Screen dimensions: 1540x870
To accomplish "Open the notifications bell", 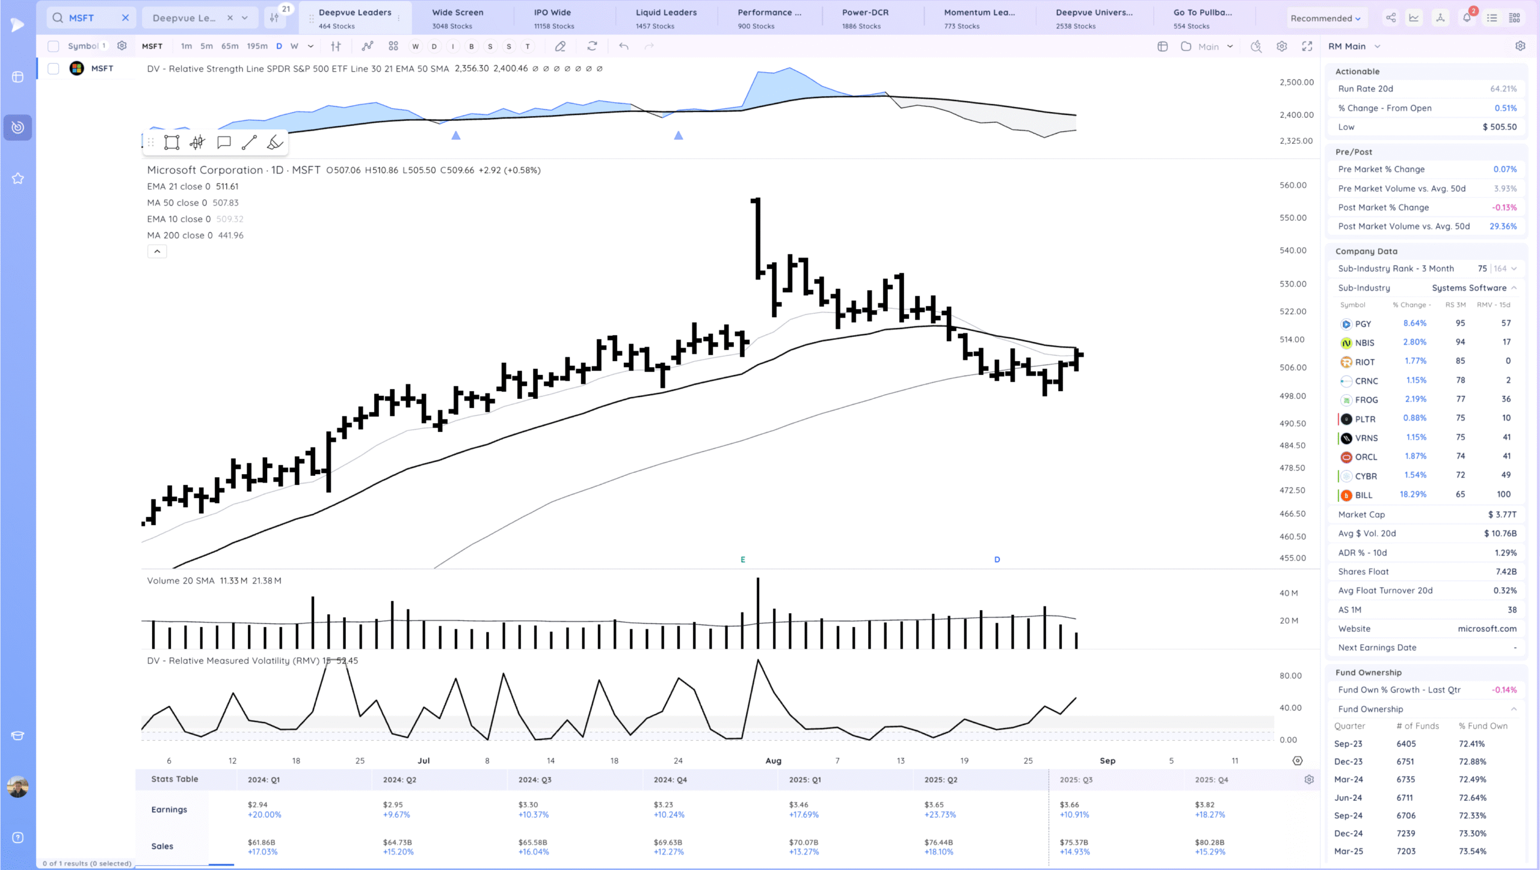I will tap(1467, 18).
